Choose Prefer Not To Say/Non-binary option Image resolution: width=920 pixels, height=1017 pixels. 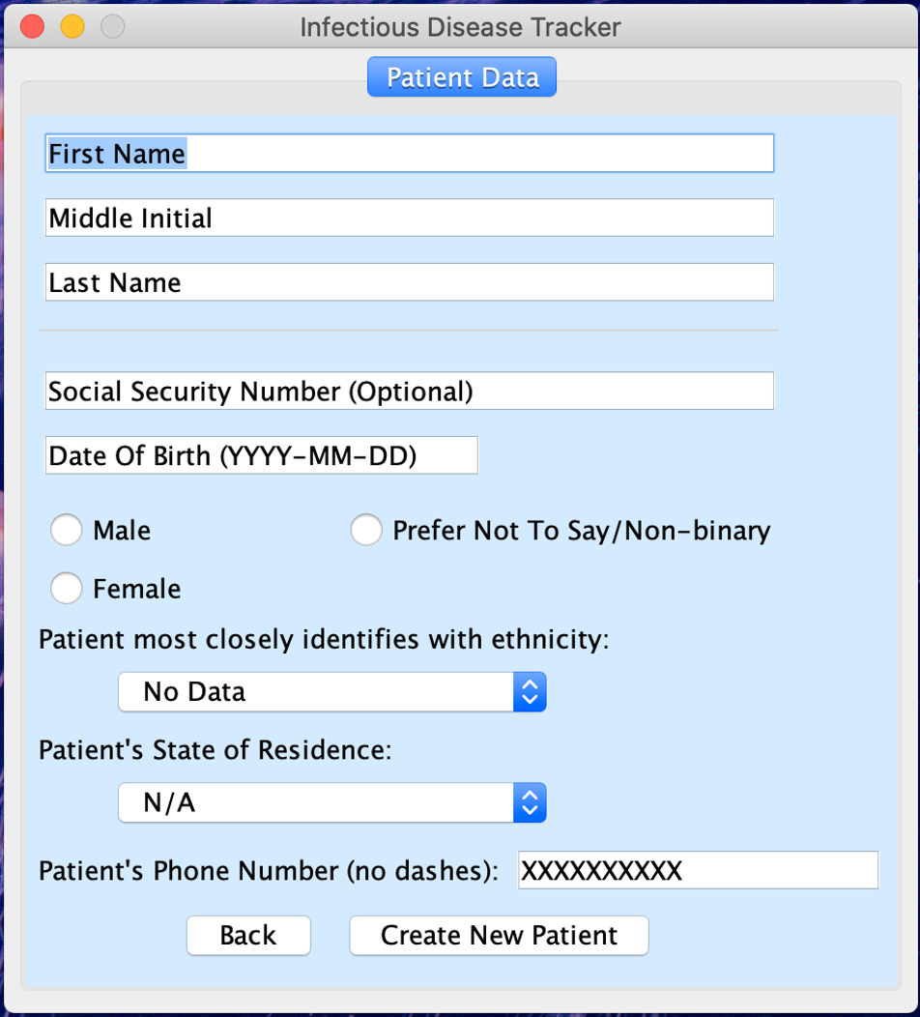[x=366, y=531]
